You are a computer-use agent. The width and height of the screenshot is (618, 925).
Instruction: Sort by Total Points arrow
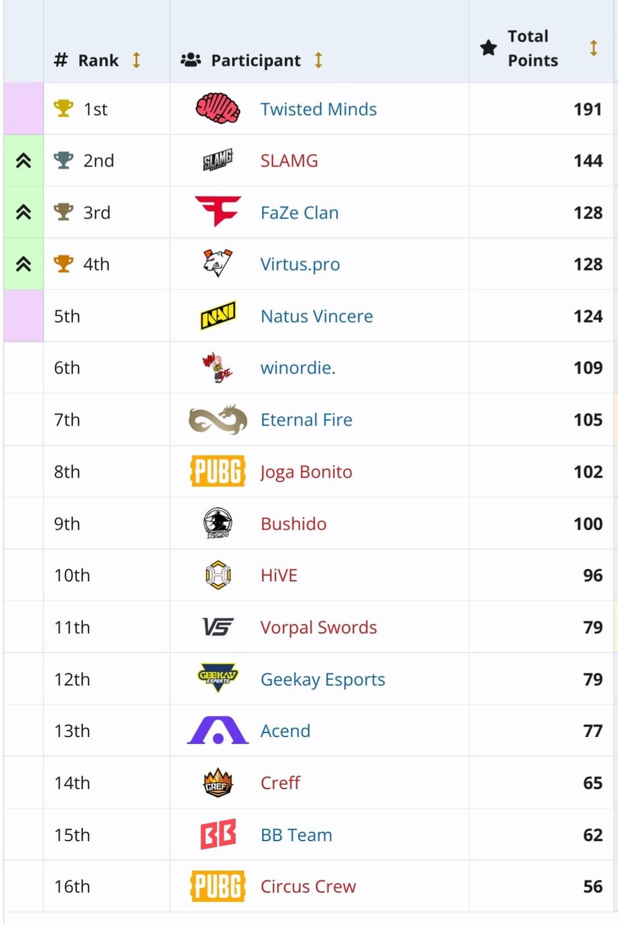(594, 48)
